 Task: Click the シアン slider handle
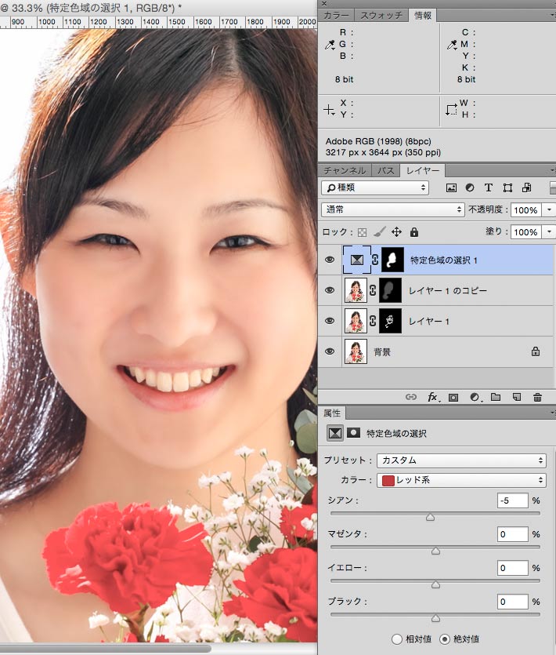pyautogui.click(x=430, y=517)
